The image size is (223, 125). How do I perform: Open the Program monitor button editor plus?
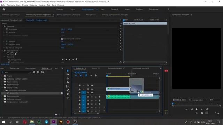click(218, 113)
